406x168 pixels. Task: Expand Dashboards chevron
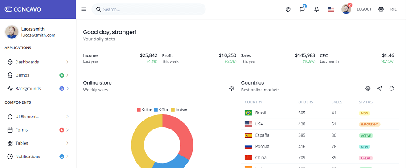coord(67,62)
